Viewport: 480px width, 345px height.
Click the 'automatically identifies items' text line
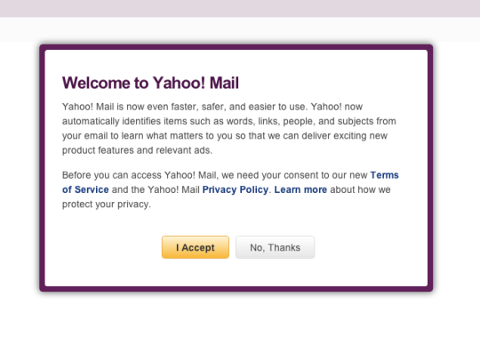click(229, 121)
